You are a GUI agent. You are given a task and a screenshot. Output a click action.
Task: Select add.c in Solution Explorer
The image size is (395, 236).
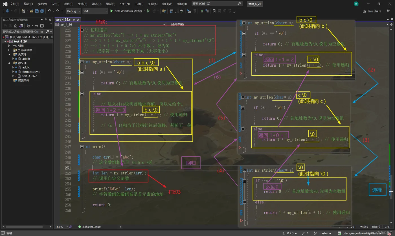(x=26, y=67)
